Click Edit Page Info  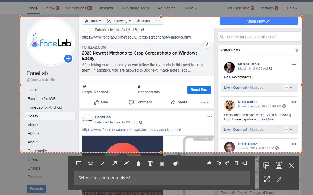pos(239,8)
